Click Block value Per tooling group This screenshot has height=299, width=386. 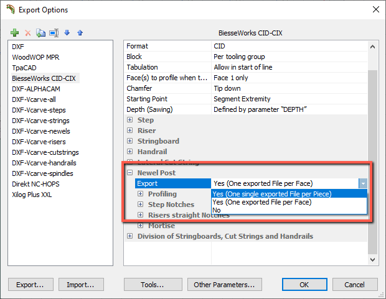point(289,57)
